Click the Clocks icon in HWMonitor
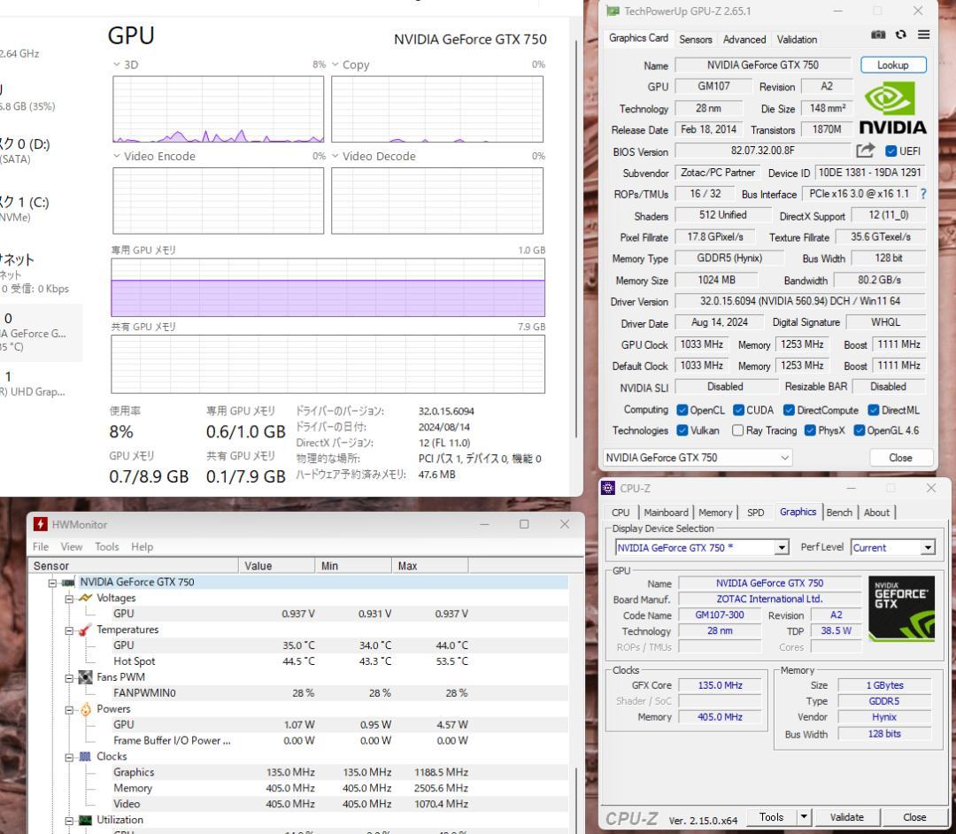Image resolution: width=956 pixels, height=834 pixels. click(85, 756)
